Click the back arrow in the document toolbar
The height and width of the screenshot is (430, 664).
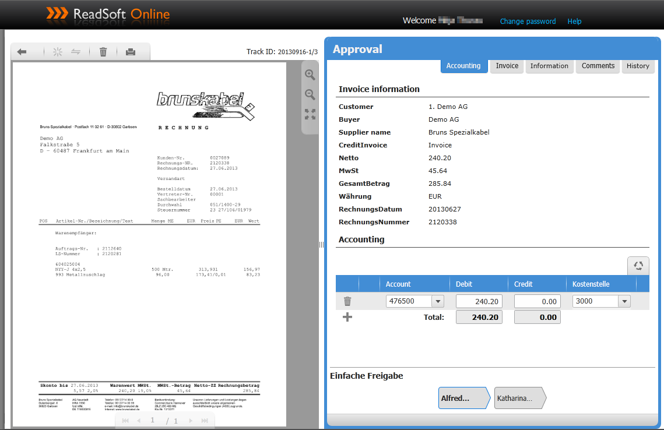pos(22,51)
